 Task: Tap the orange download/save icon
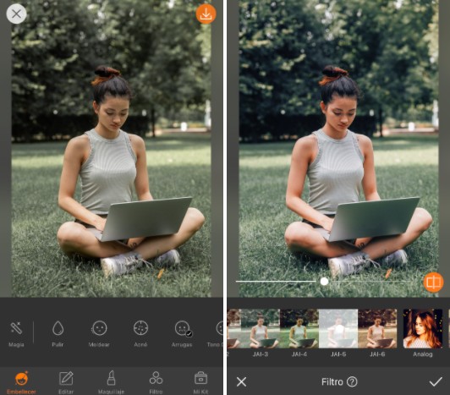(x=206, y=14)
